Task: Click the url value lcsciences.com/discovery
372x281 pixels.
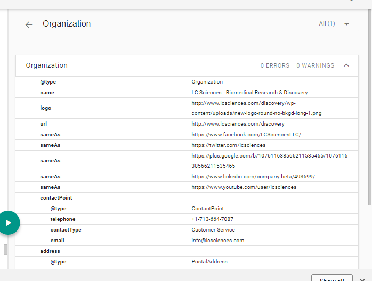Action: (x=238, y=124)
